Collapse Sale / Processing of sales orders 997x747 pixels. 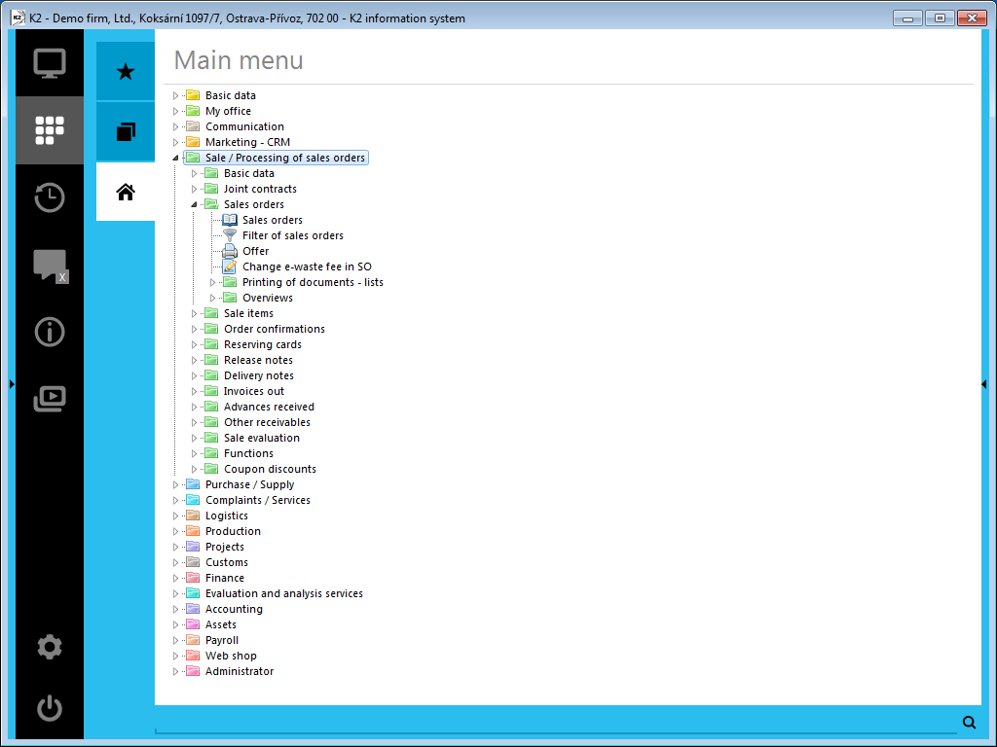coord(176,158)
